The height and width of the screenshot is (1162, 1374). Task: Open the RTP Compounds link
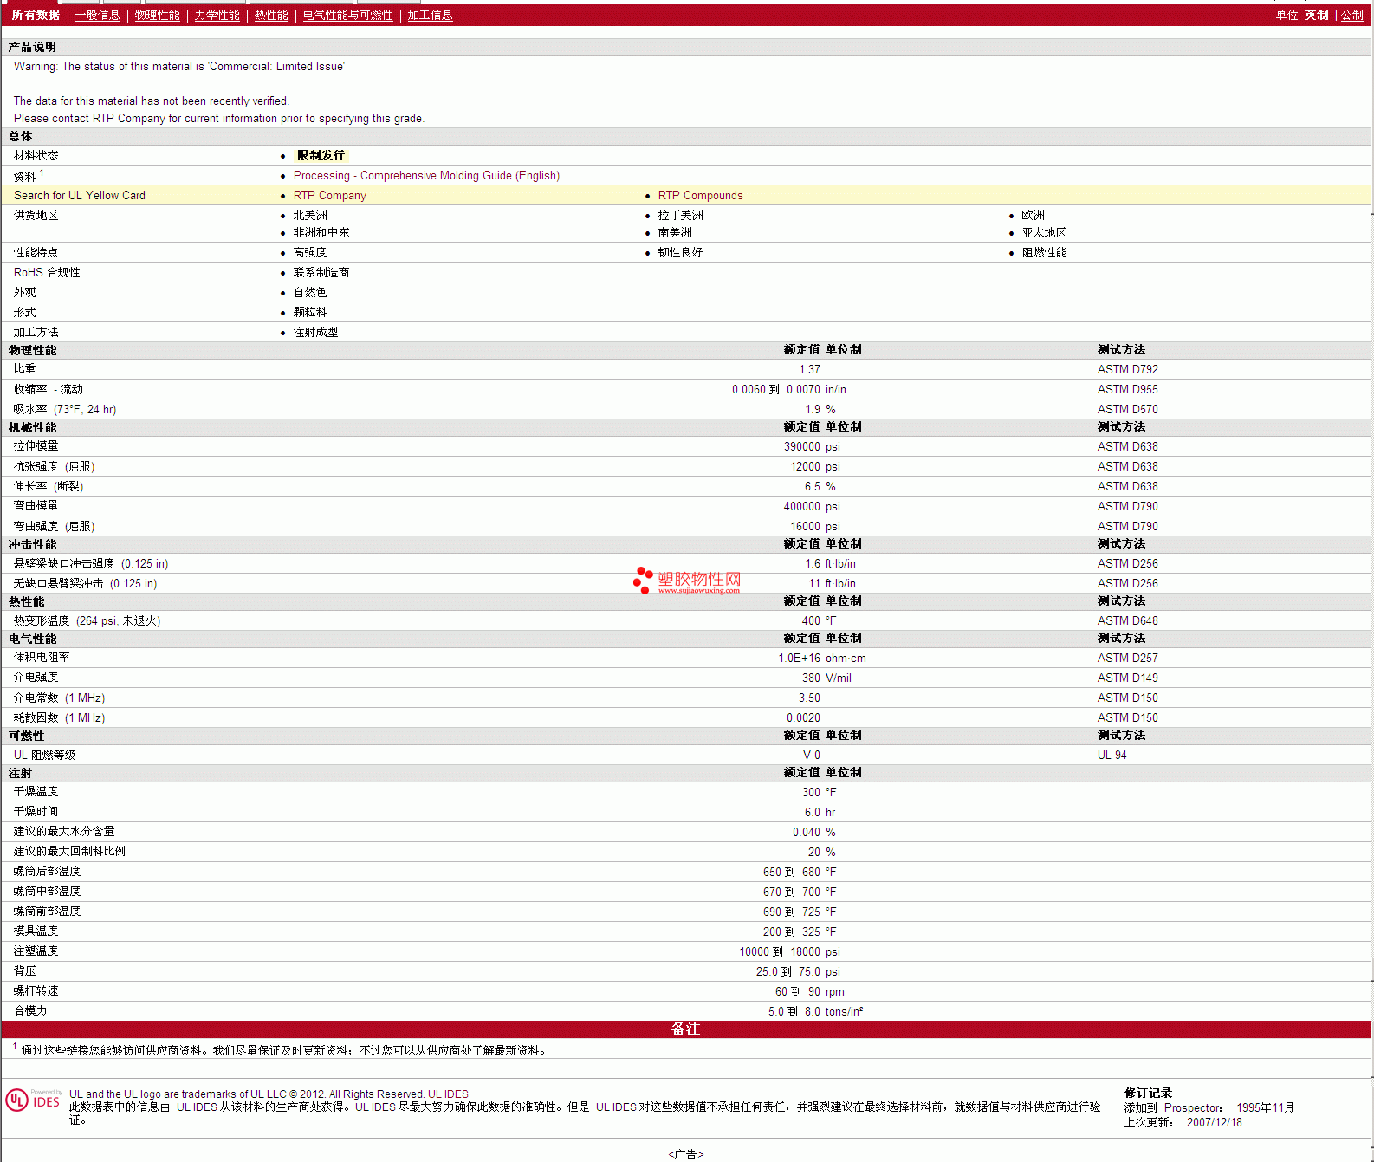point(700,195)
